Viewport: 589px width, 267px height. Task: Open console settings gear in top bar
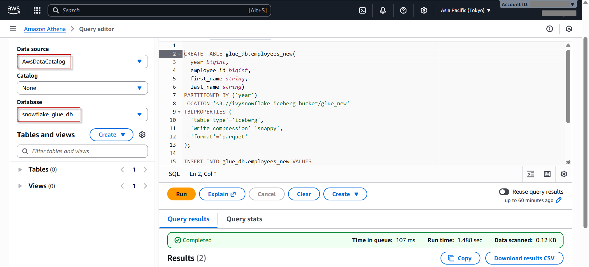click(x=424, y=10)
